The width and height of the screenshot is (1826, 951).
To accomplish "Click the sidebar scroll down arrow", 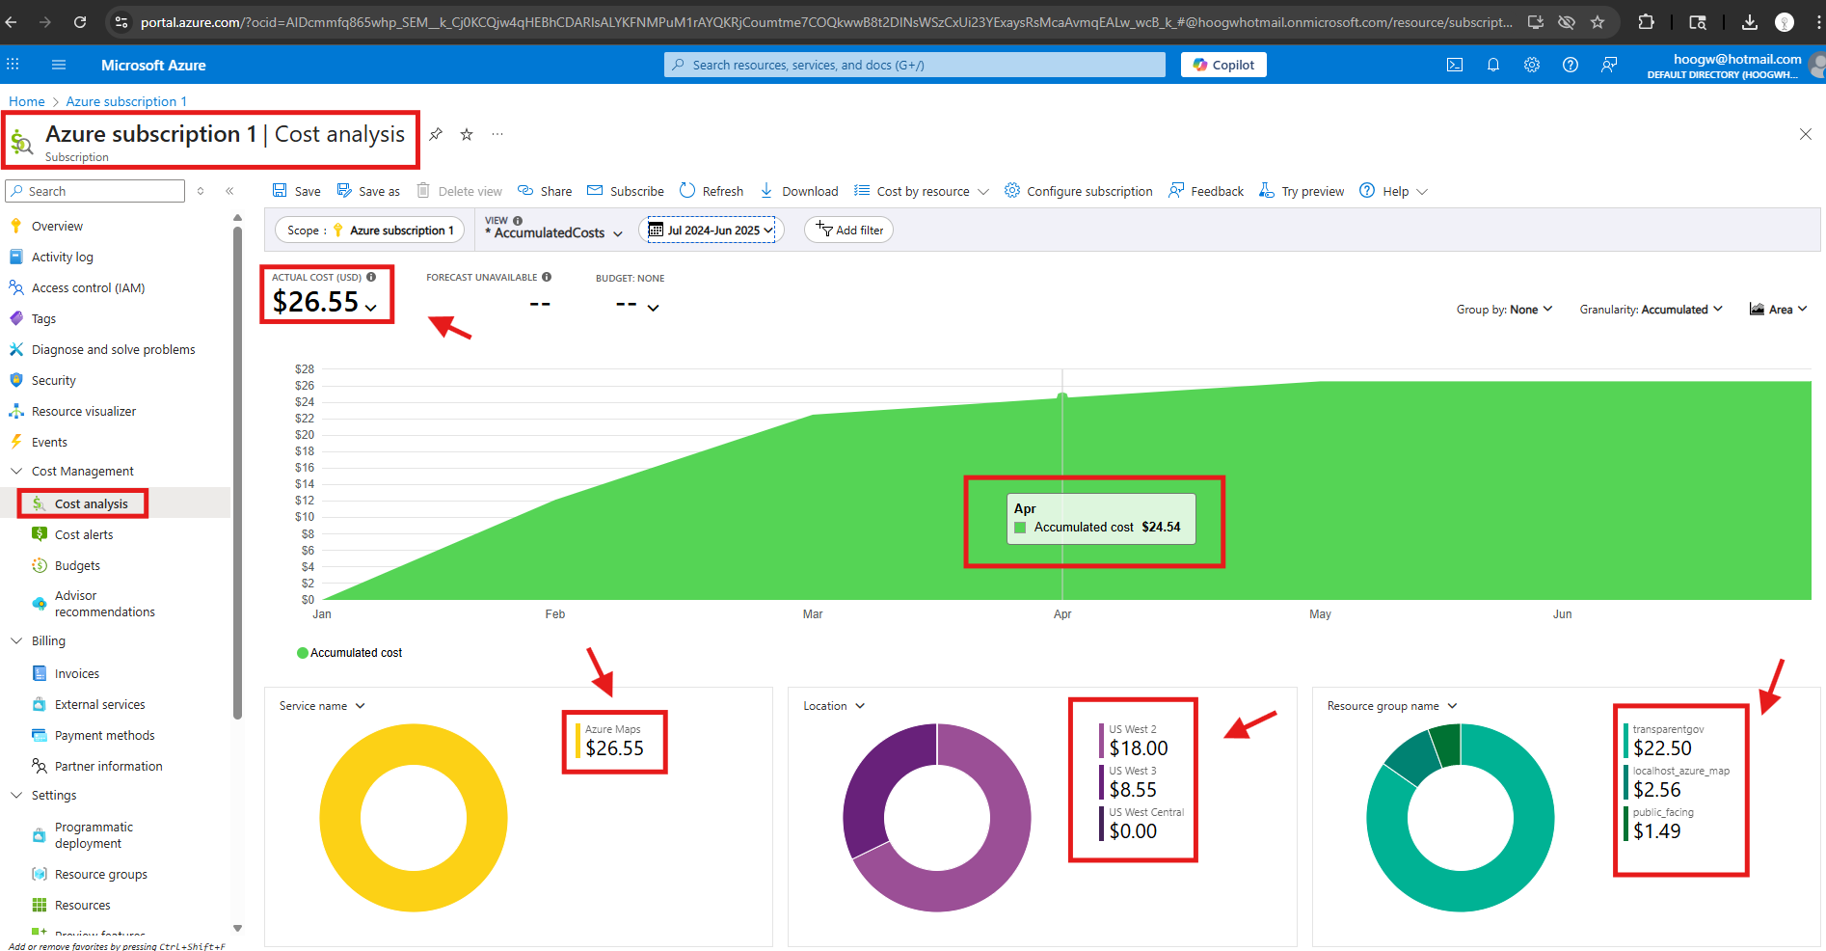I will 237,928.
